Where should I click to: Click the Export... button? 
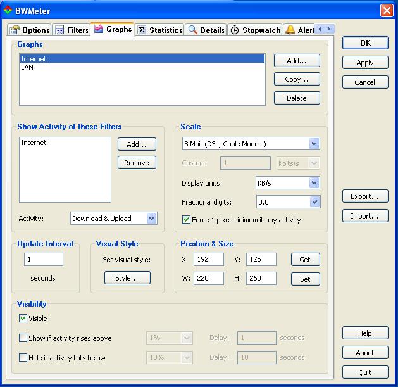coord(365,196)
